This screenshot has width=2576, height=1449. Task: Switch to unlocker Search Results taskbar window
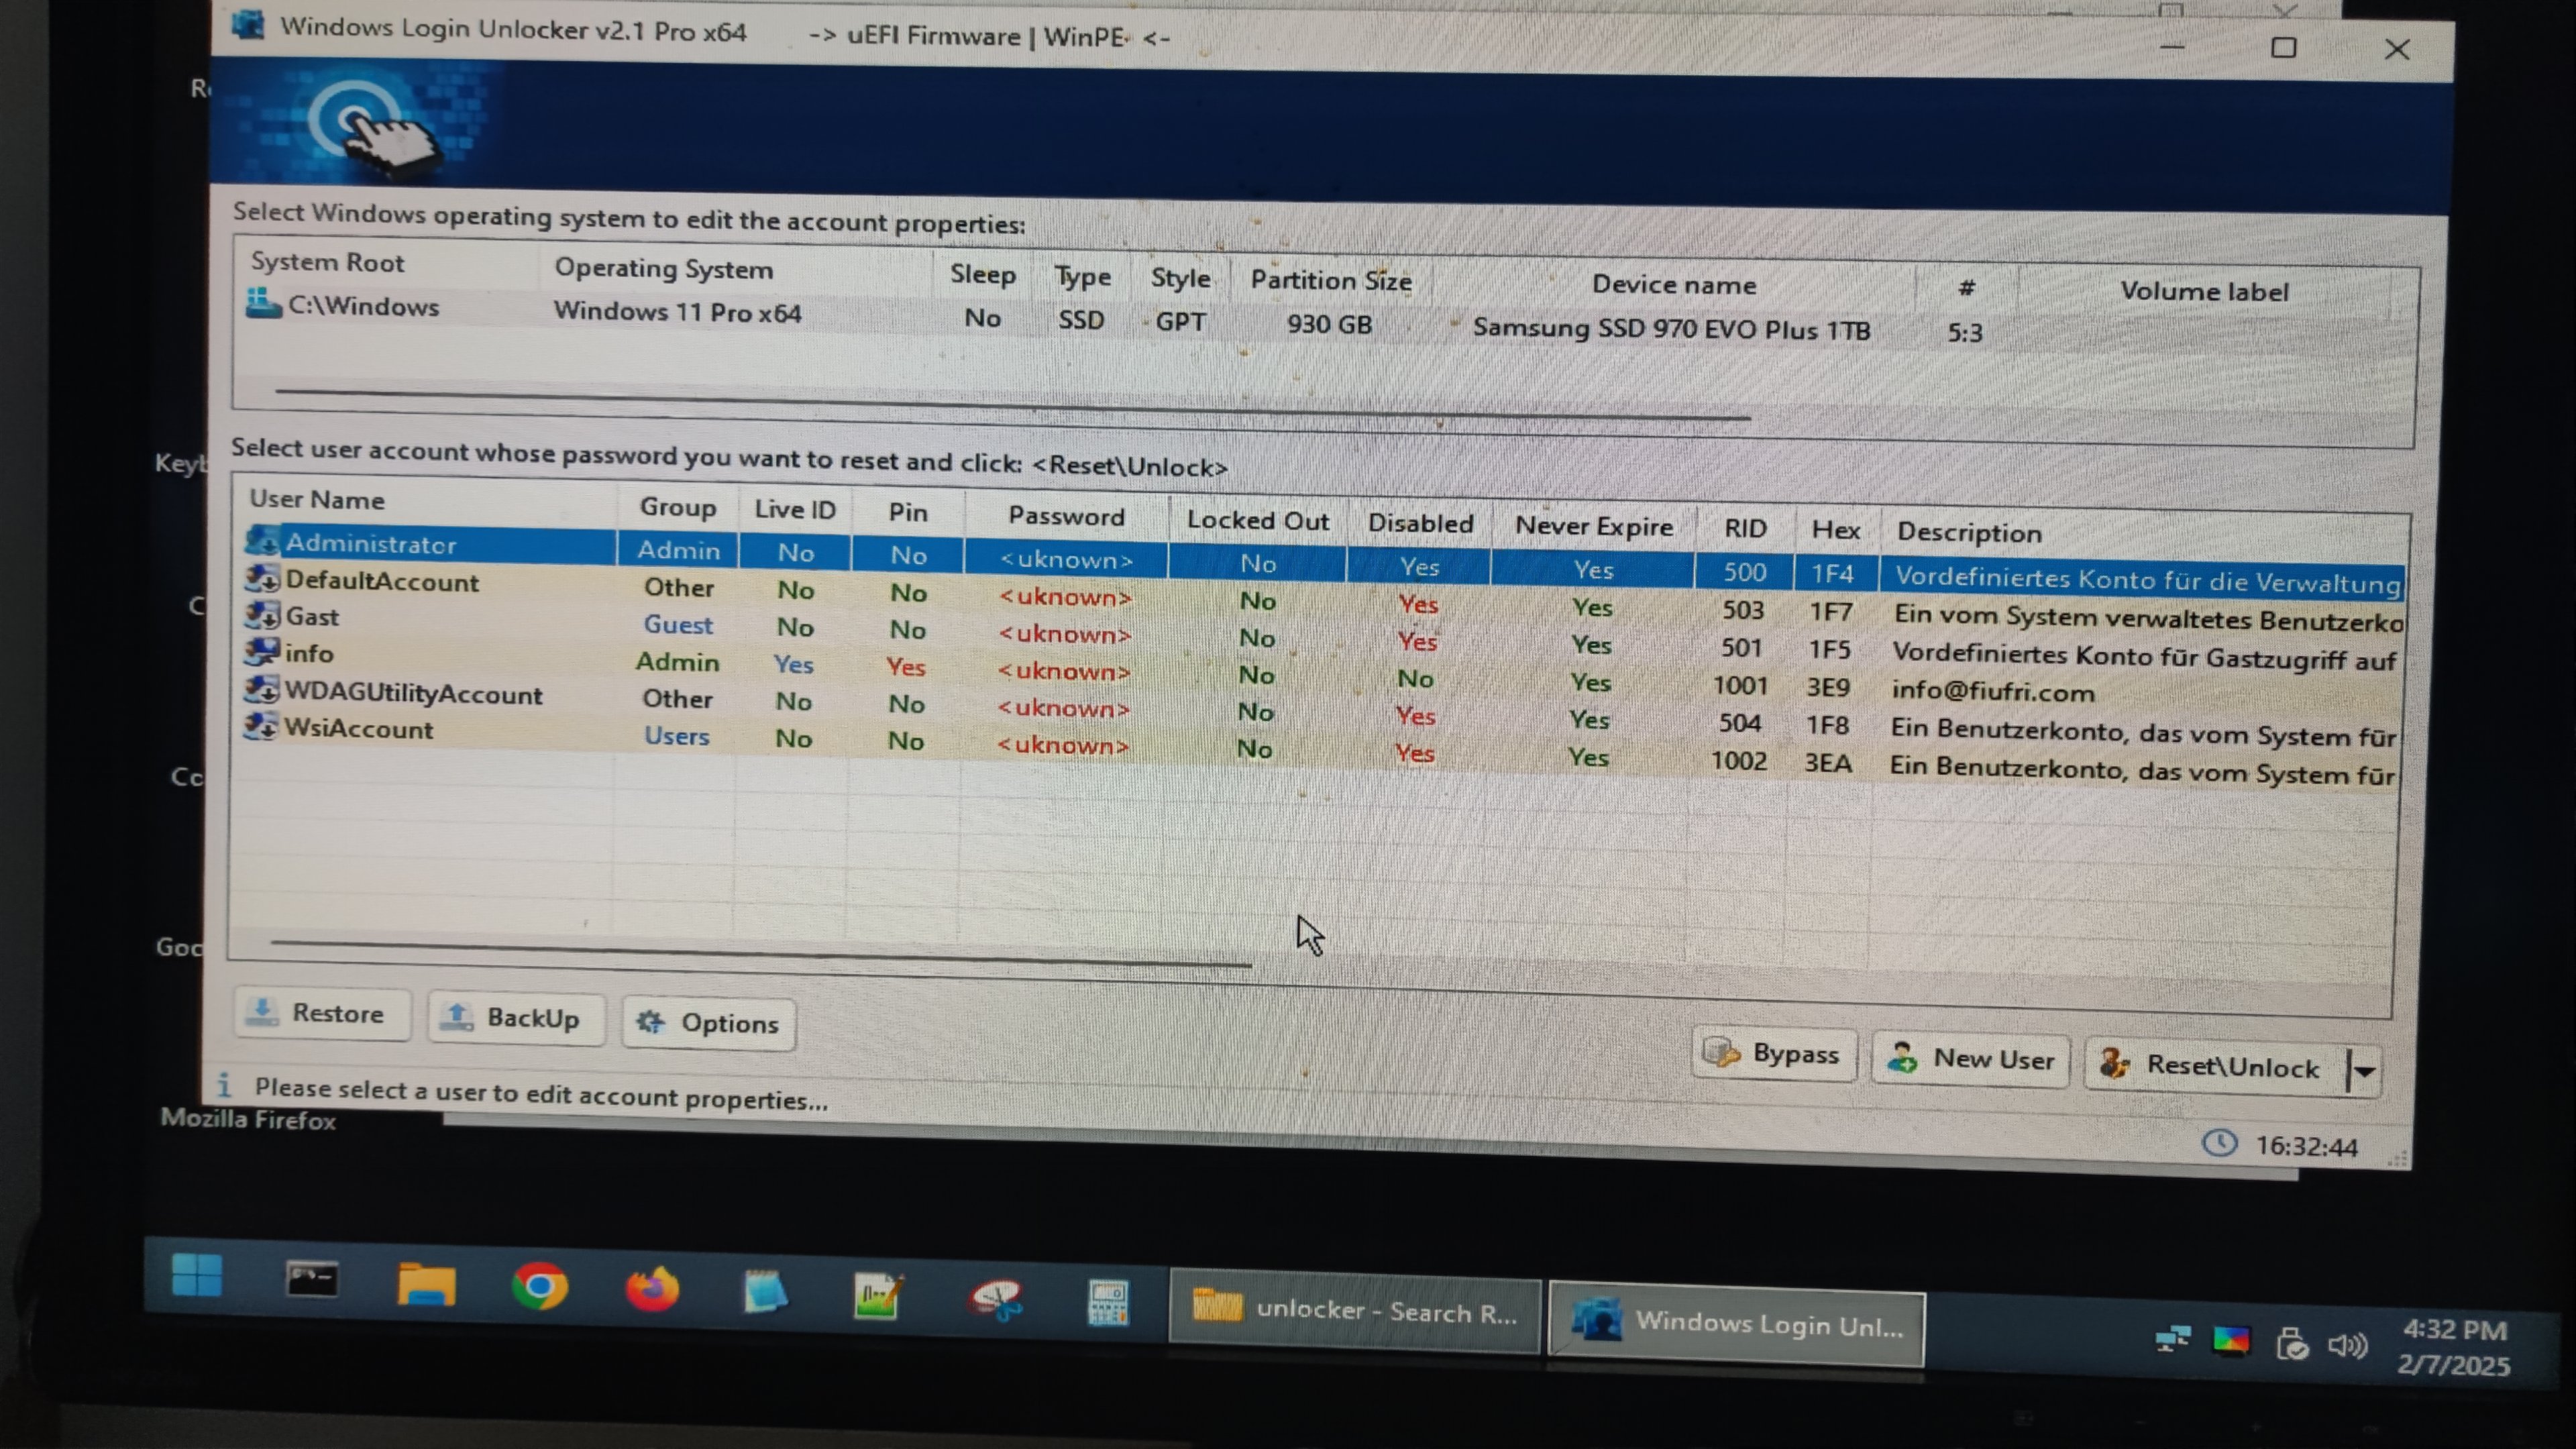pos(1355,1311)
